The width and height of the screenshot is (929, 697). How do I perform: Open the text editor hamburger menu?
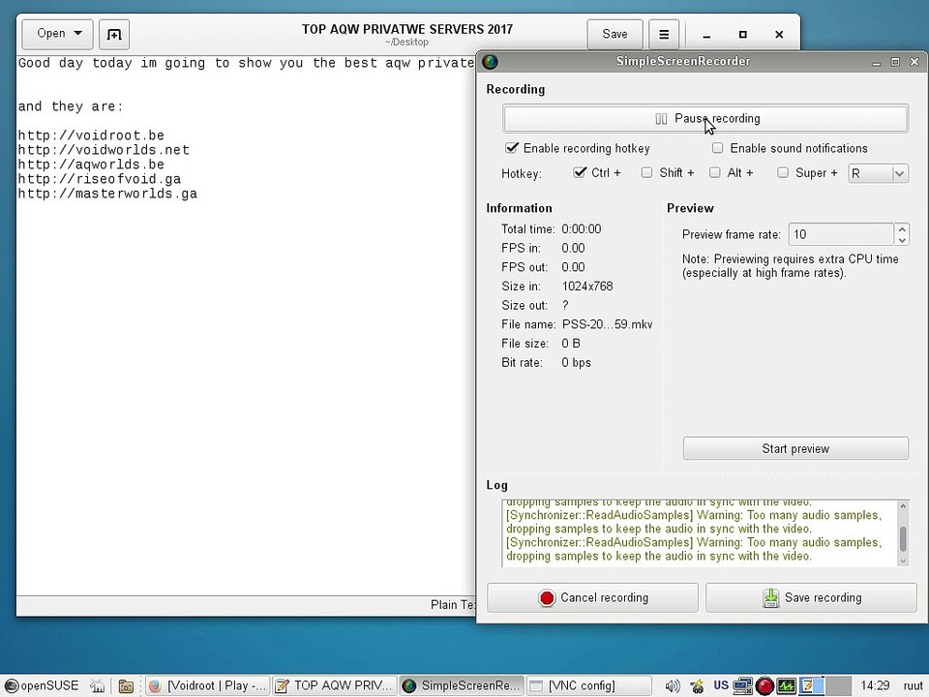tap(664, 35)
